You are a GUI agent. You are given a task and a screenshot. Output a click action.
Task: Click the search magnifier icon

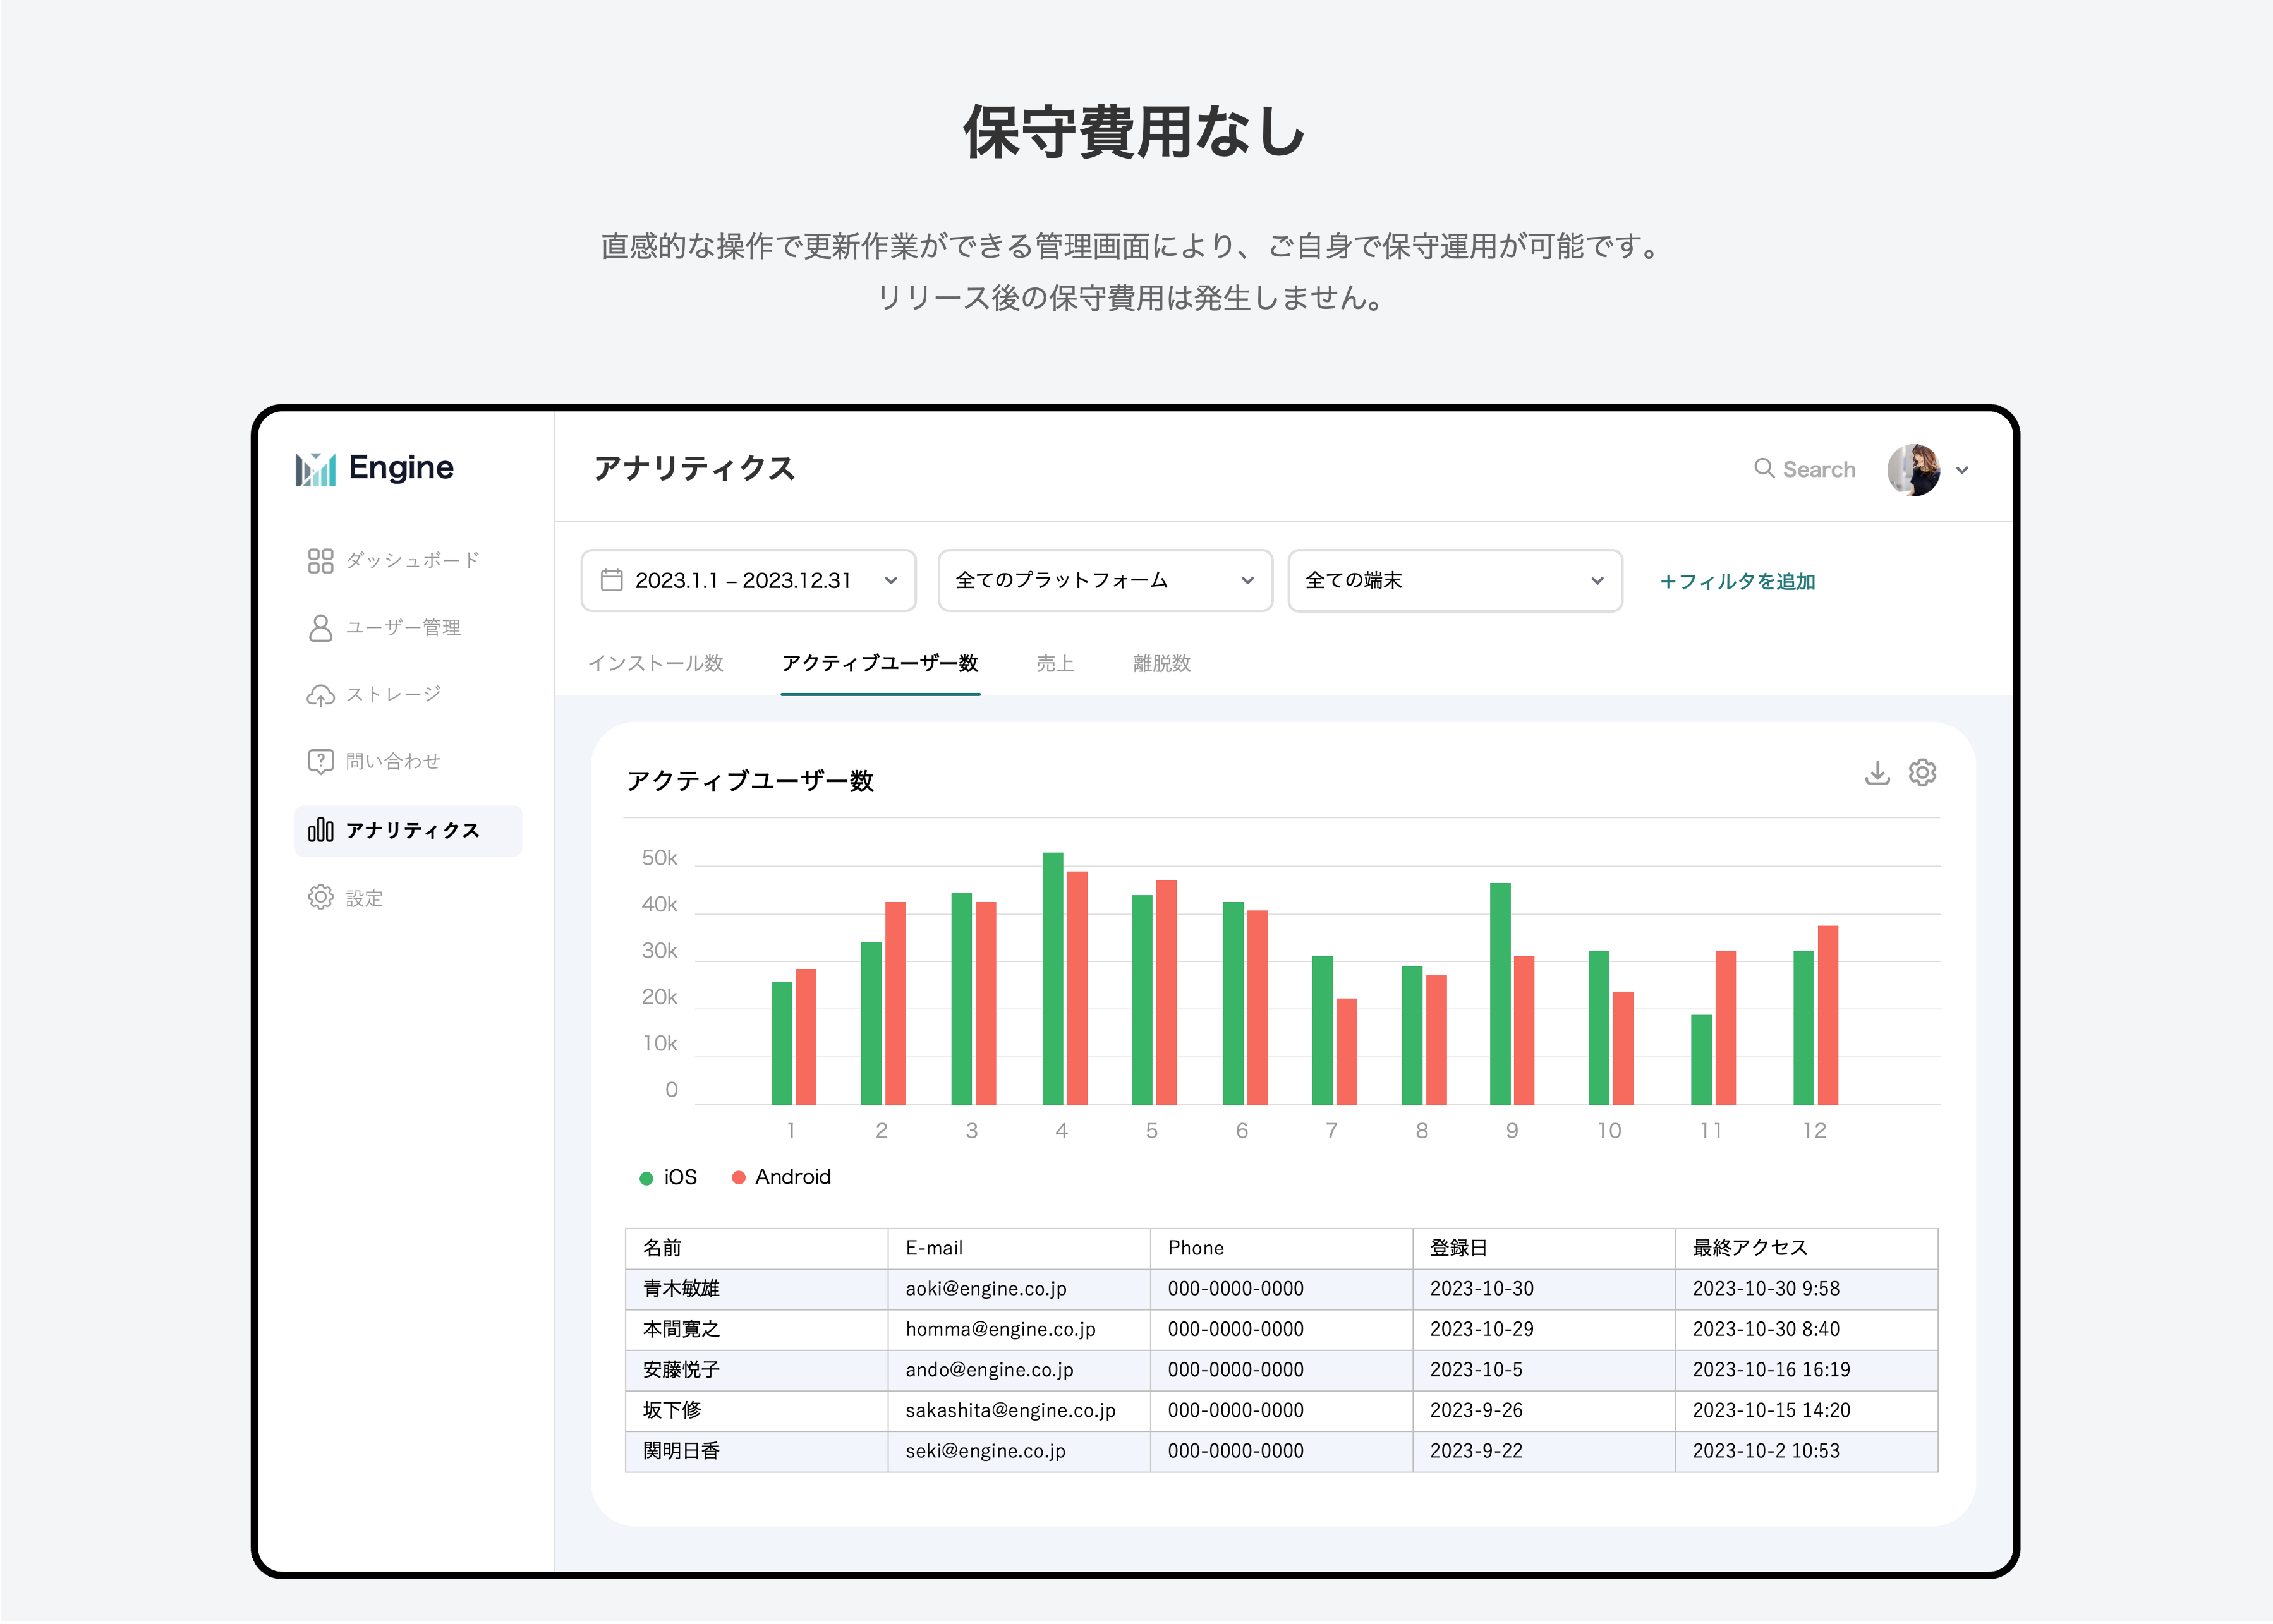click(x=1764, y=468)
